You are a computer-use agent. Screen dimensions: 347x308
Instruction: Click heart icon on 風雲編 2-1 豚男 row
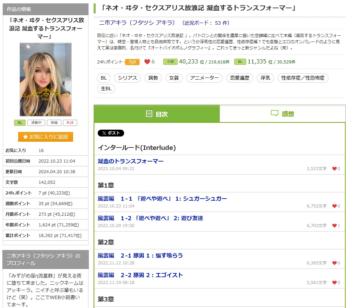334,263
